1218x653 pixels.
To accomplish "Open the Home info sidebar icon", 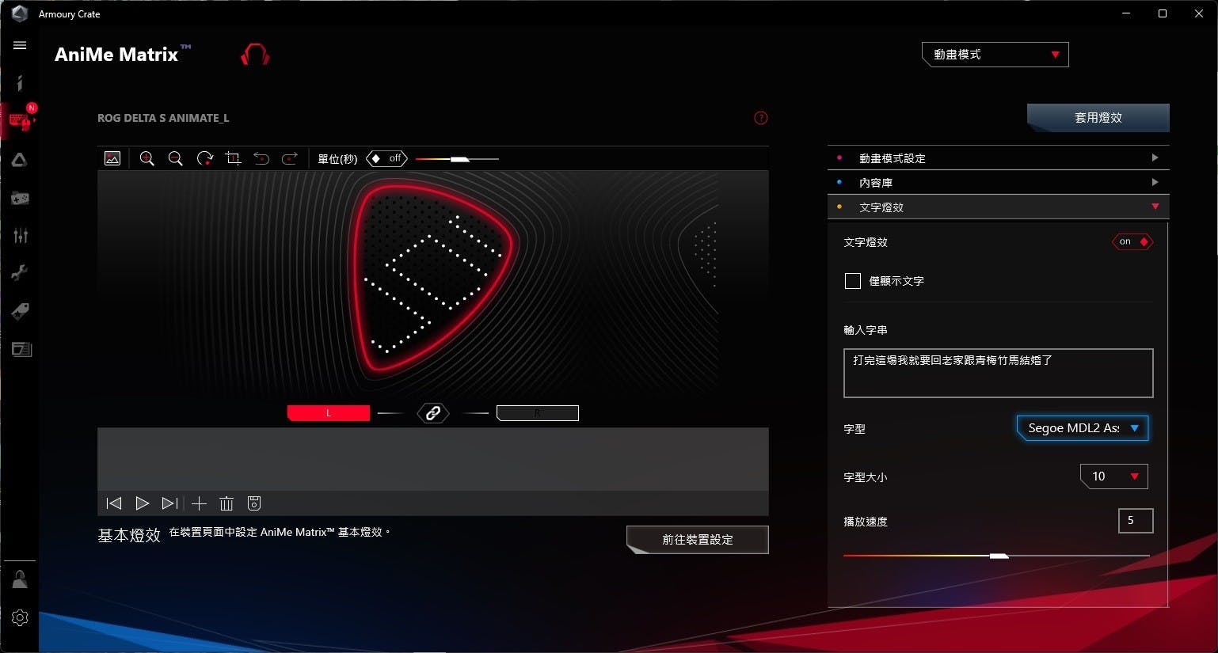I will click(x=20, y=82).
